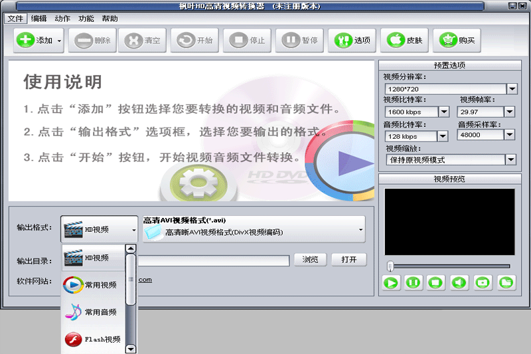Click the Clear (清空) toolbar button
The image size is (531, 354).
tap(142, 41)
